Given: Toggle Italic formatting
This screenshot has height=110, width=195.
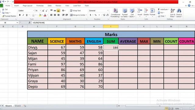Looking at the screenshot, I should 23,15.
